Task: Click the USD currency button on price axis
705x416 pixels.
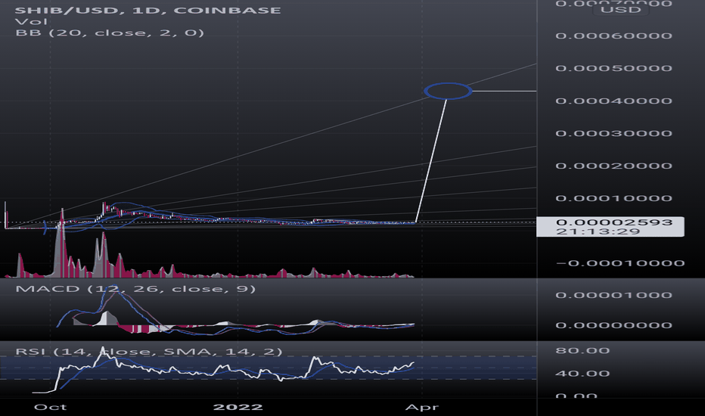Action: coord(620,10)
